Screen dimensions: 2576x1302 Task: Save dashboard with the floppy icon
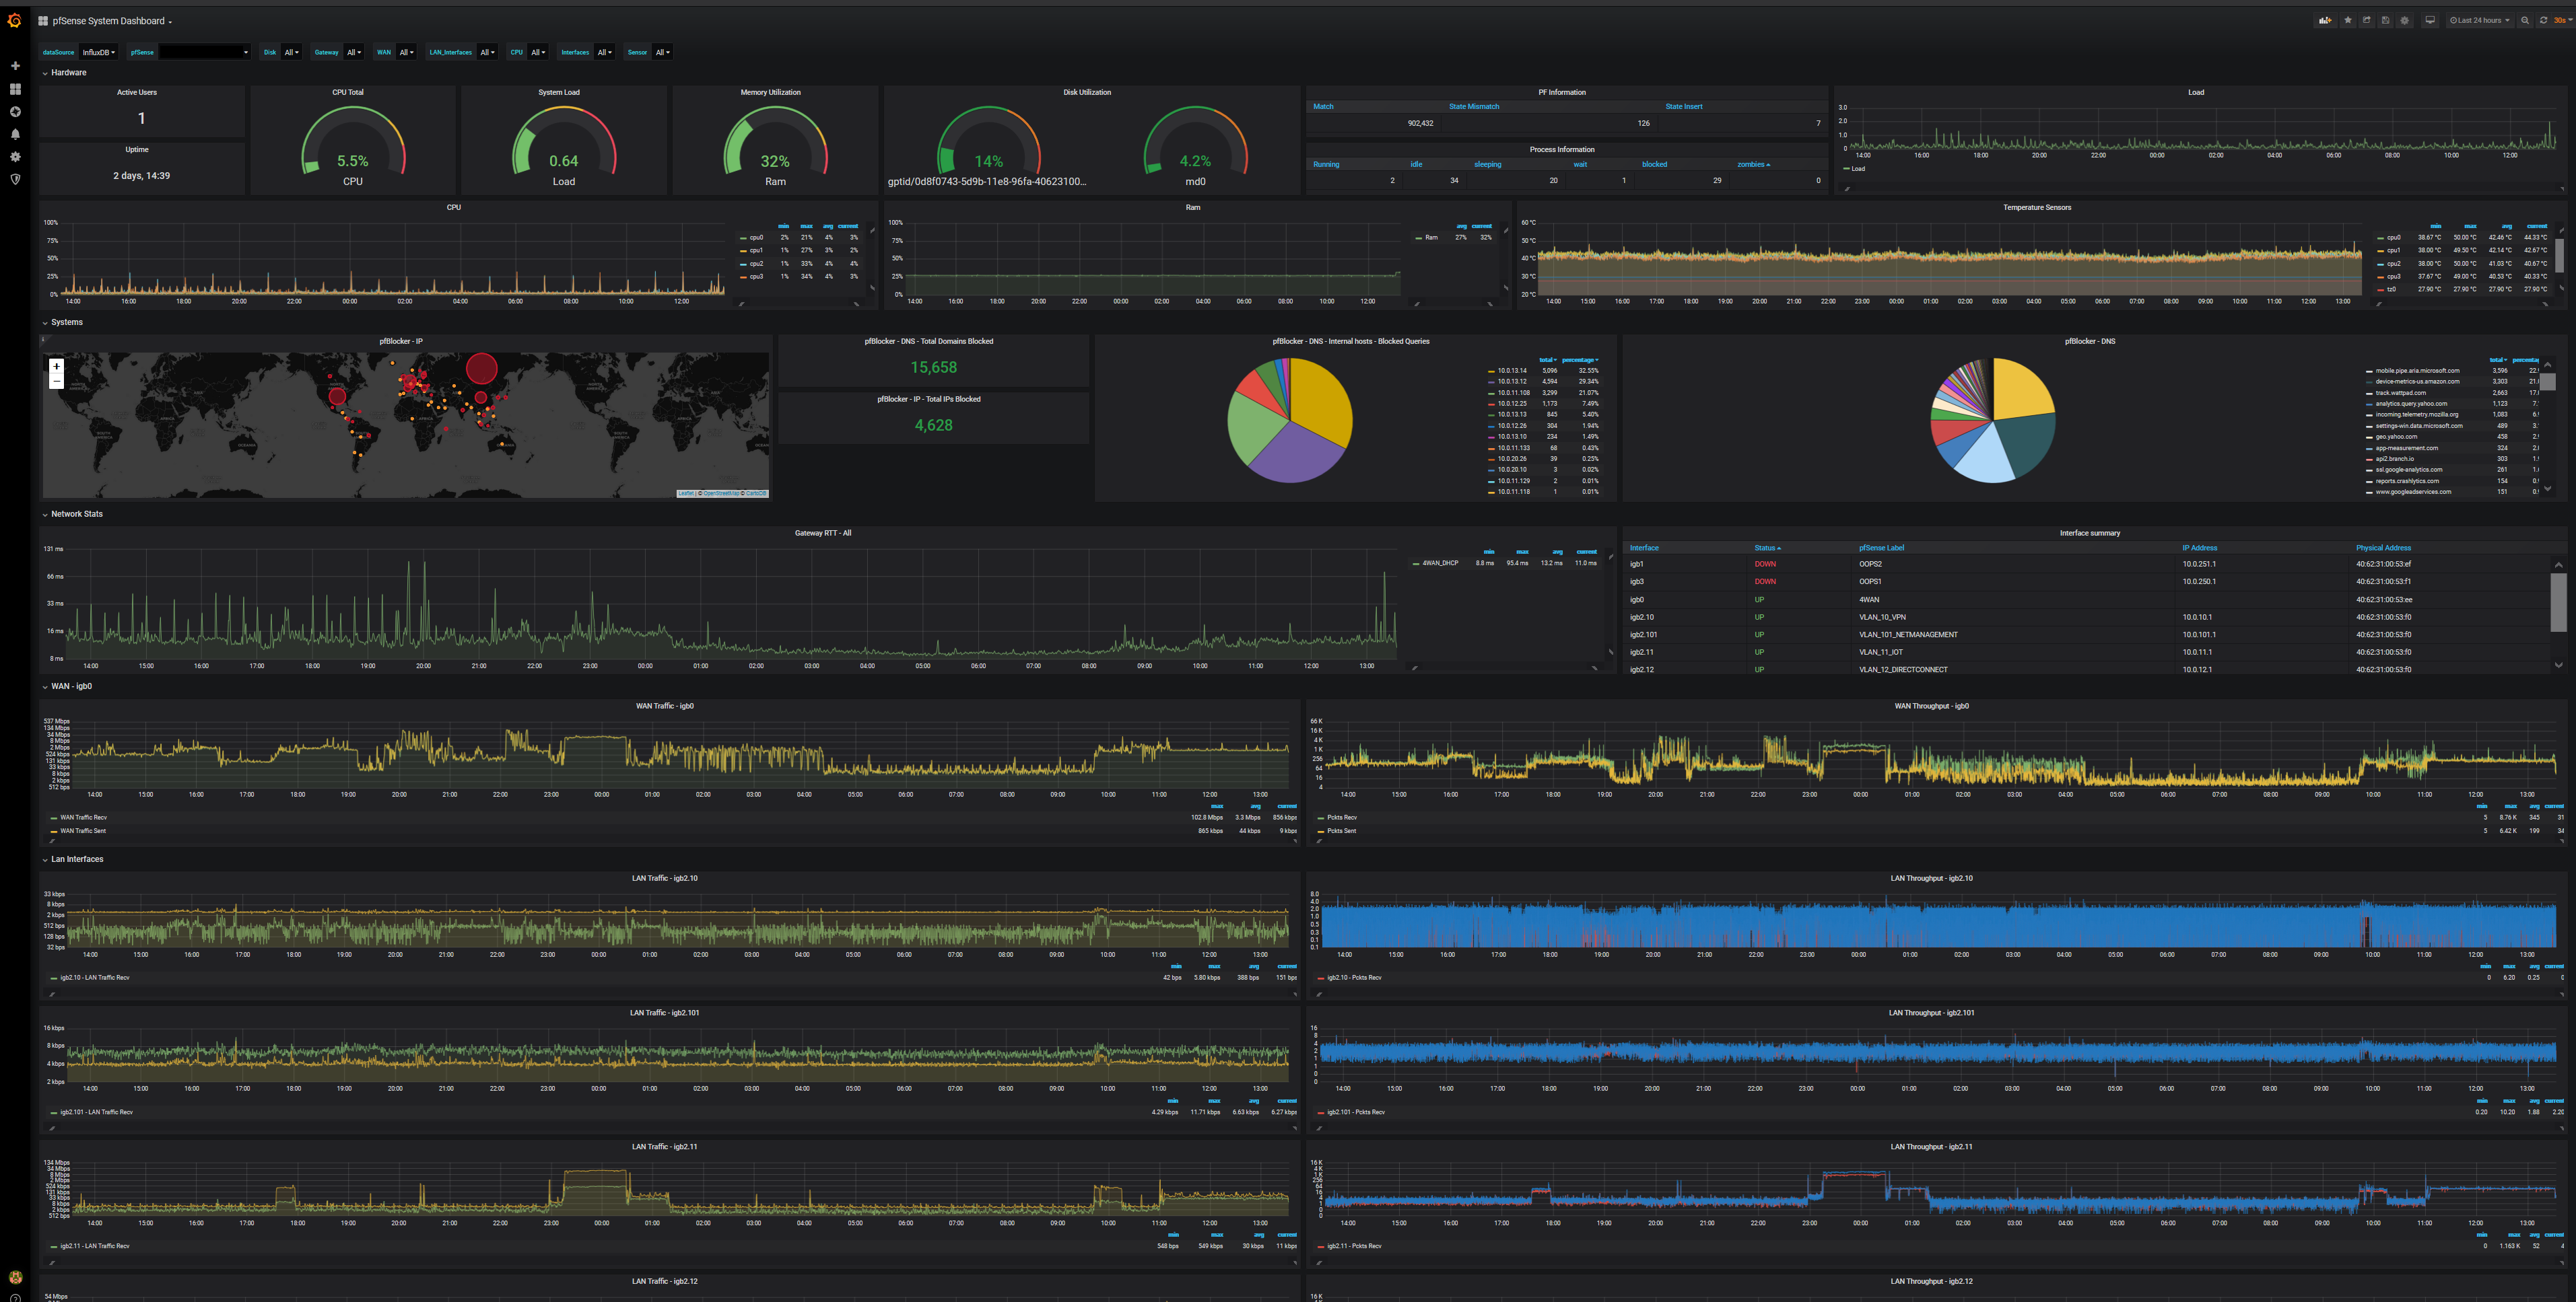2386,20
